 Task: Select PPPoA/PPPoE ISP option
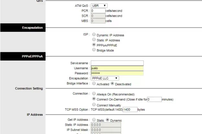point(94,44)
